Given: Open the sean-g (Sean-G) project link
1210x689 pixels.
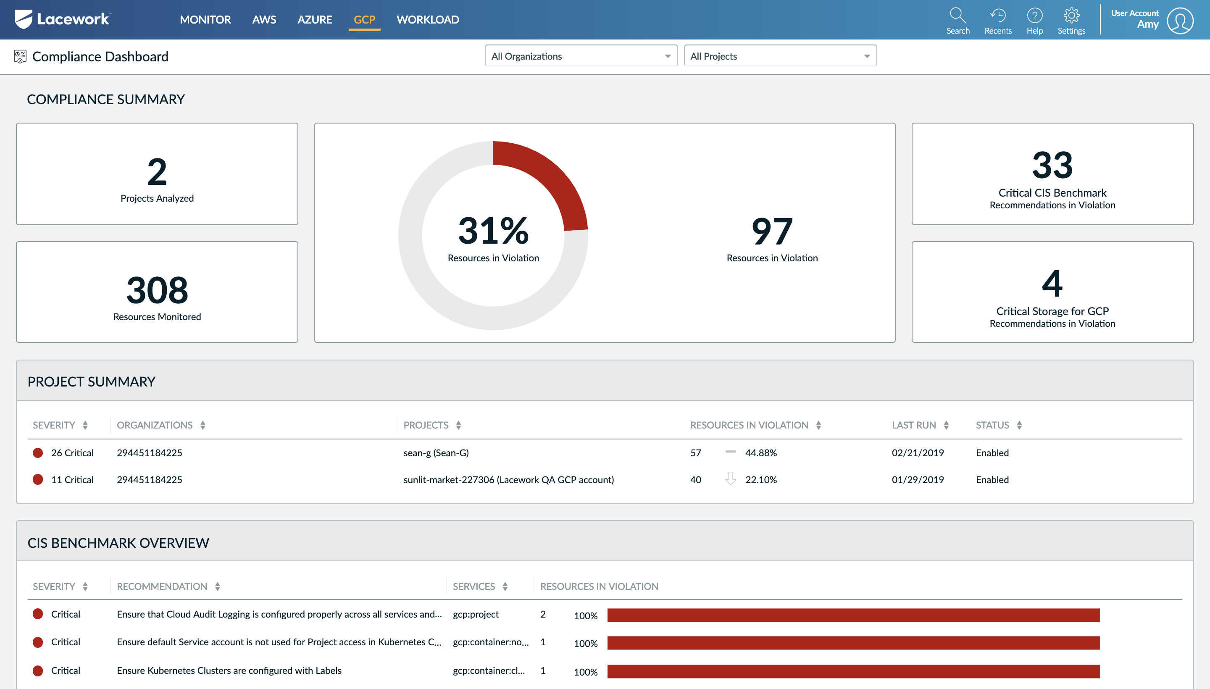Looking at the screenshot, I should [x=436, y=452].
